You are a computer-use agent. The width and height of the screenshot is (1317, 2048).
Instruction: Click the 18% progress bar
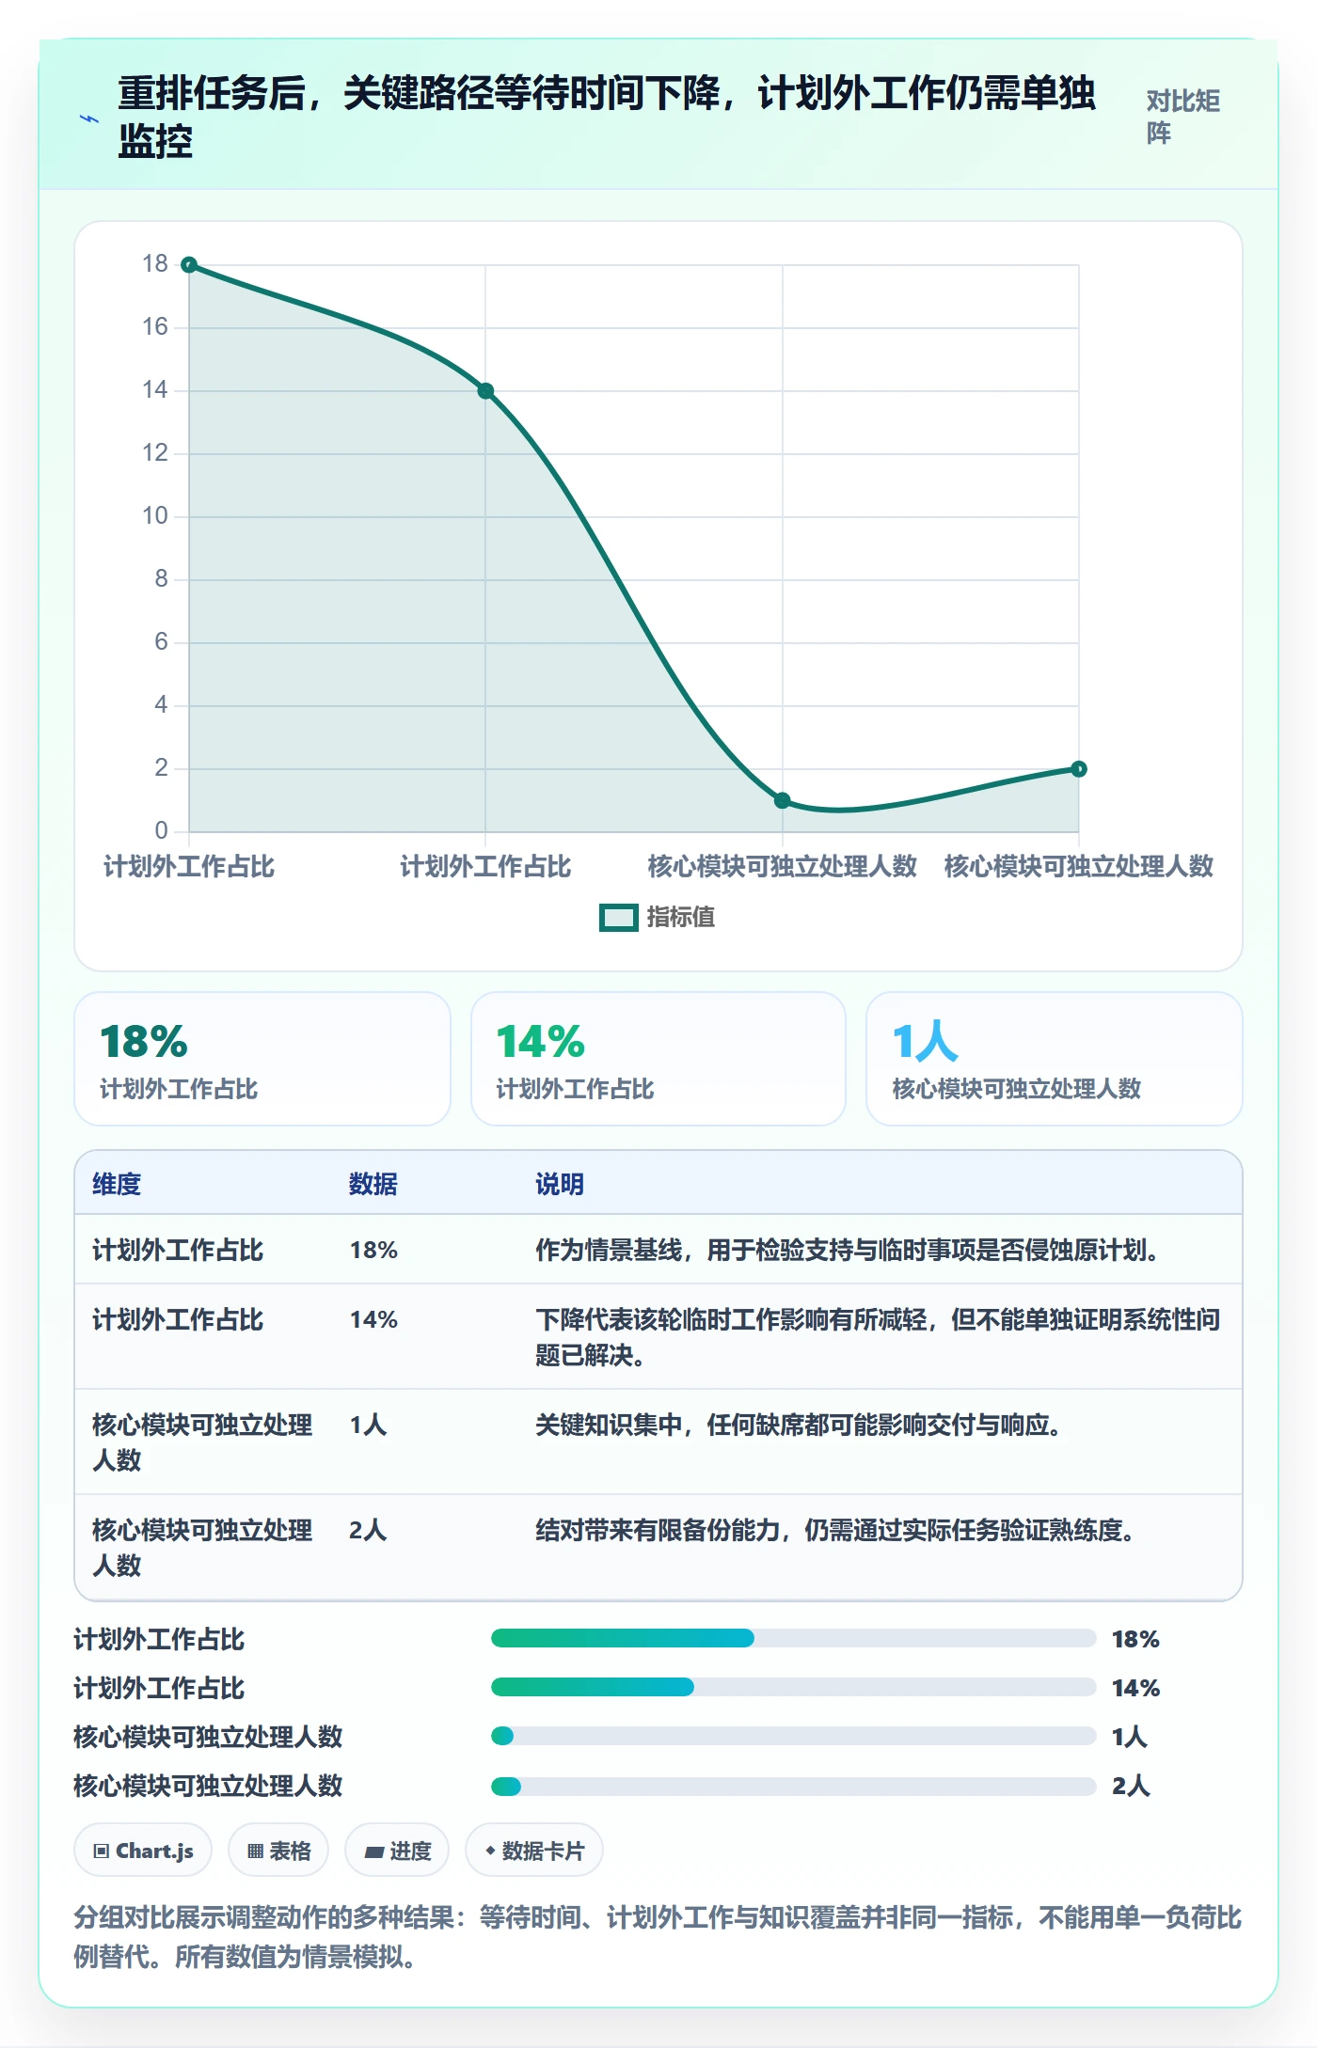[x=793, y=1638]
